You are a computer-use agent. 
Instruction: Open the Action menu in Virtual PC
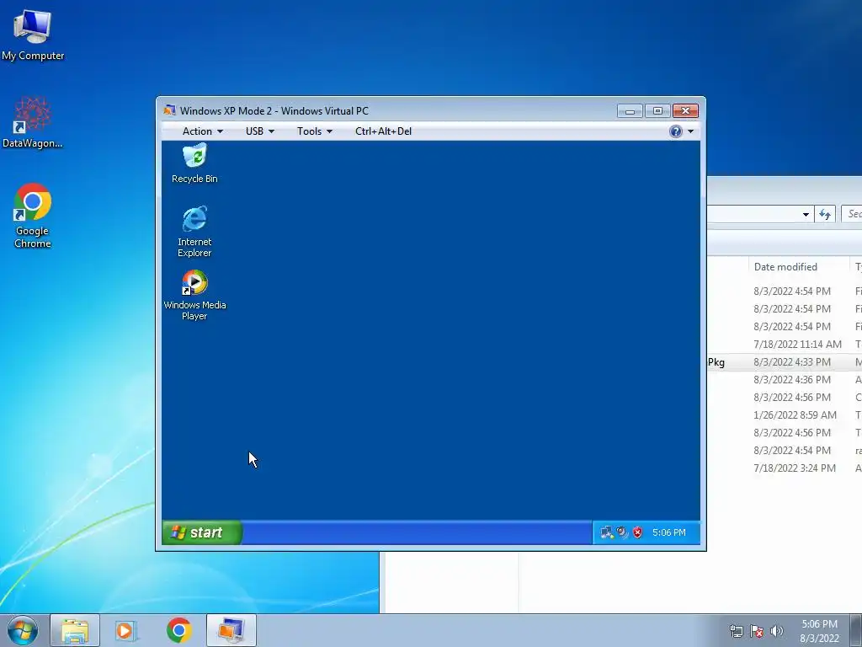point(202,131)
